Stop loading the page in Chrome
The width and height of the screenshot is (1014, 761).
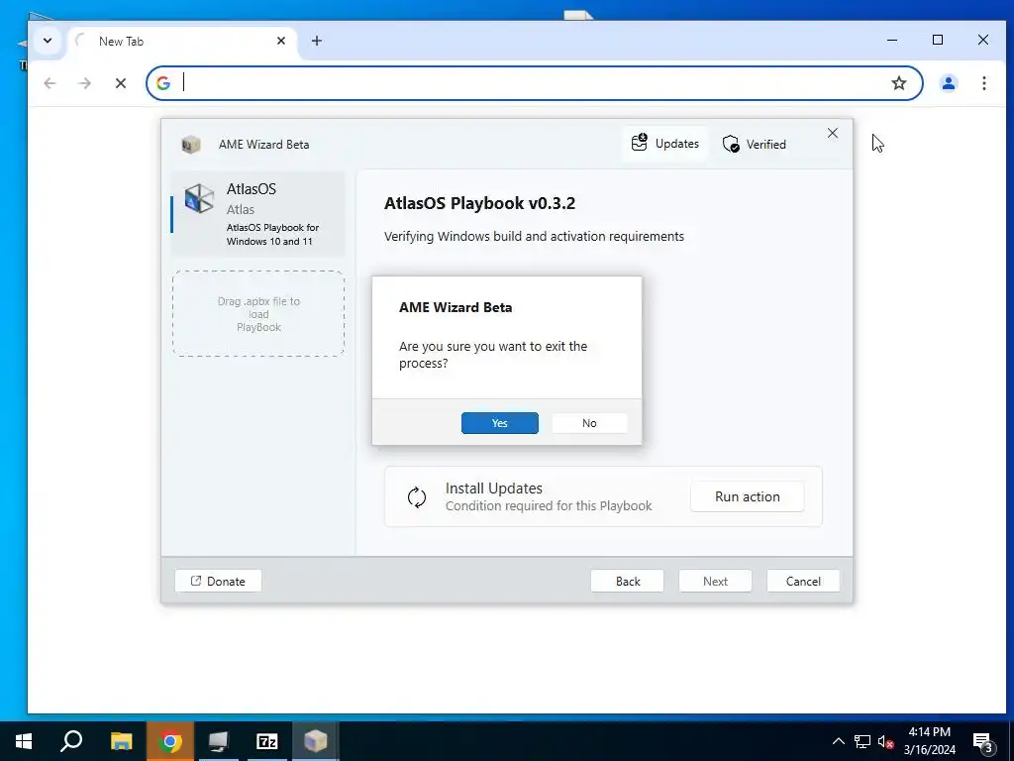tap(120, 83)
